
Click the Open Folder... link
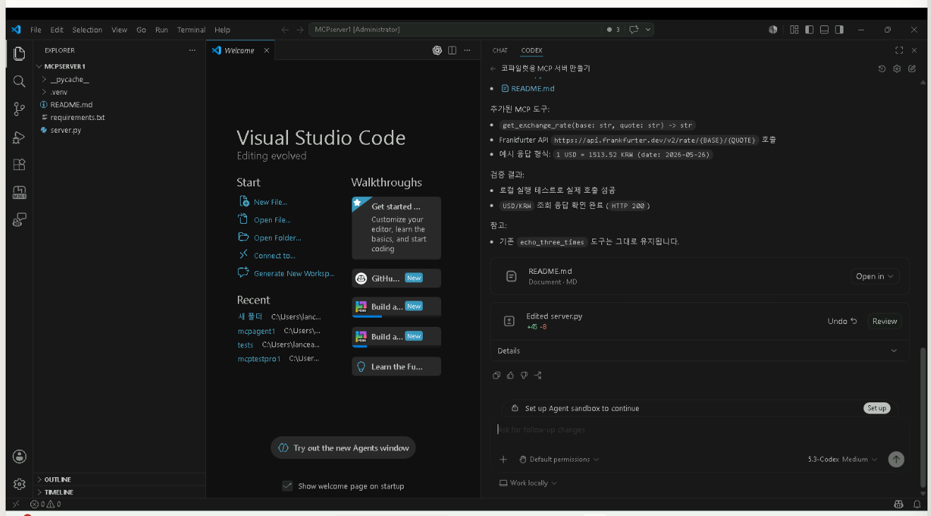(x=277, y=238)
